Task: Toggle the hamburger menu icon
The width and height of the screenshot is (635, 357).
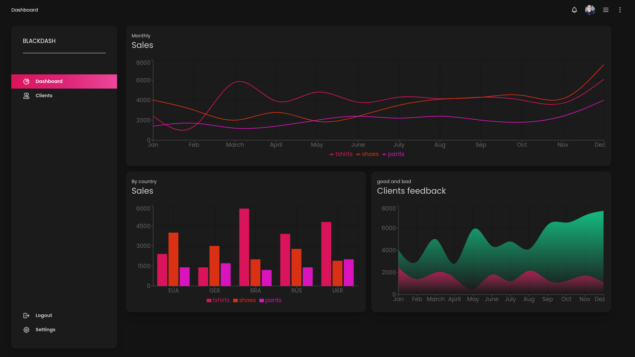Action: pos(606,10)
